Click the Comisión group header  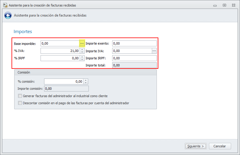tap(86, 72)
